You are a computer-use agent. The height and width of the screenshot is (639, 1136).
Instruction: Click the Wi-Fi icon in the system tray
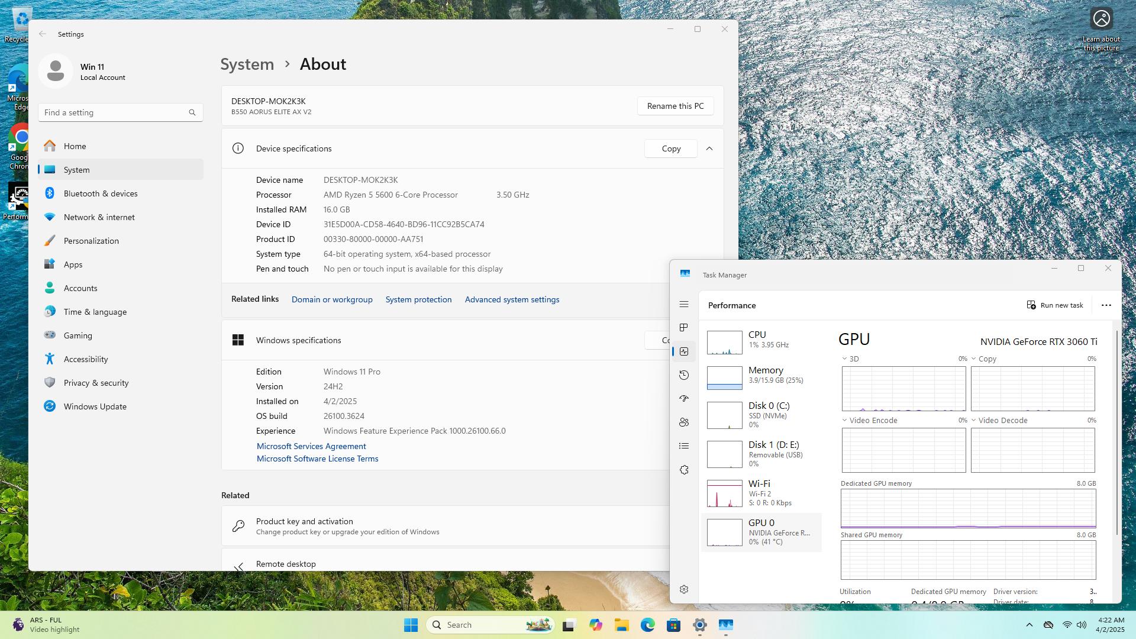(x=1067, y=625)
